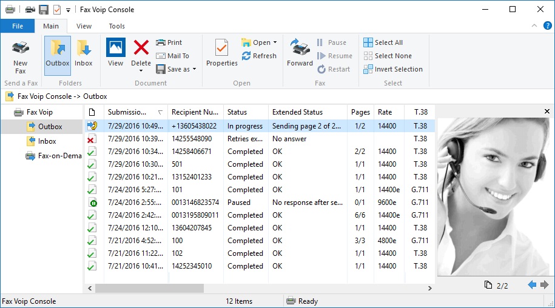Click Select None in the ribbon
The width and height of the screenshot is (555, 308).
pyautogui.click(x=388, y=56)
